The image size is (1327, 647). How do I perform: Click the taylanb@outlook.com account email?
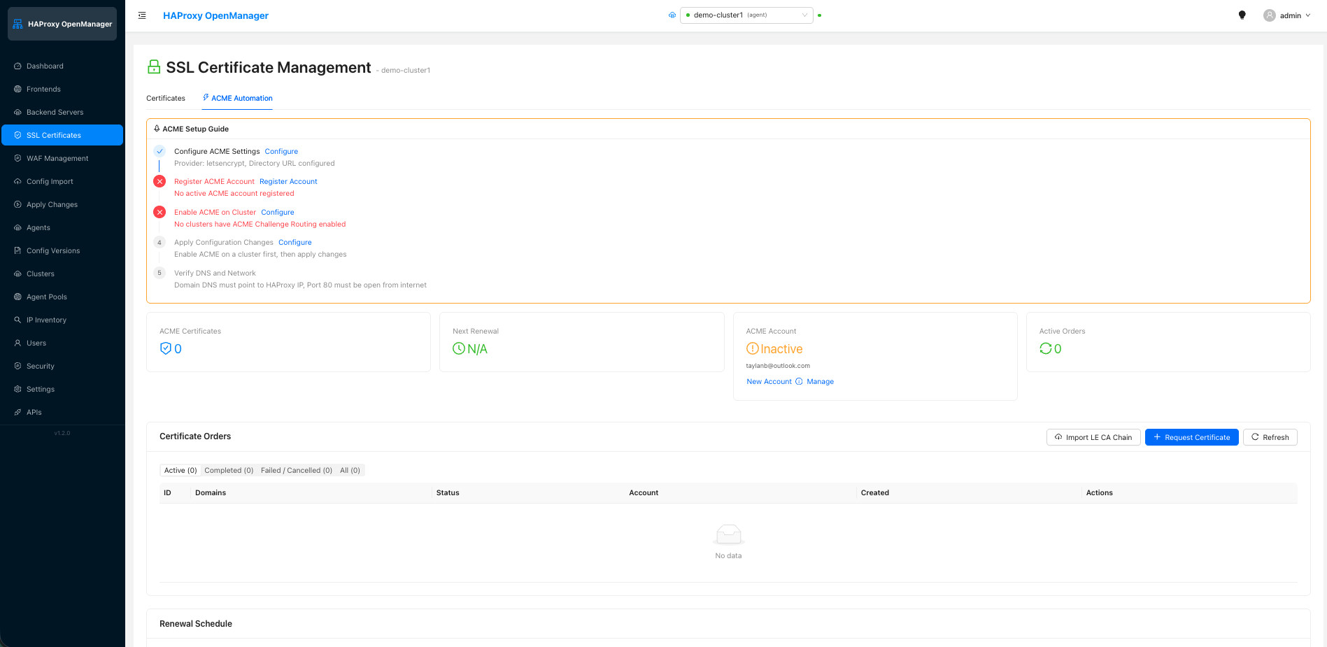pos(778,366)
